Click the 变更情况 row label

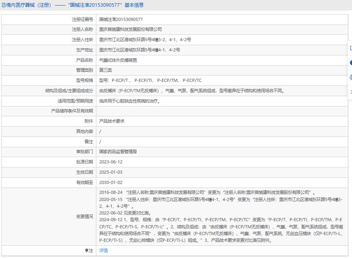pos(84,217)
